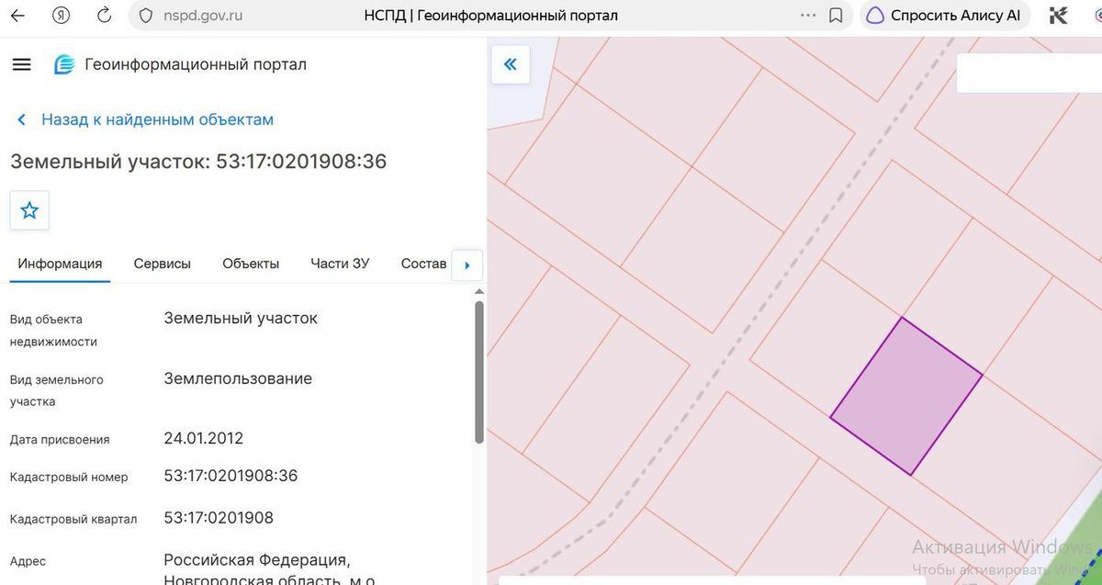This screenshot has height=585, width=1102.
Task: Click the Вид объекта недвижимости label
Action: tap(53, 331)
